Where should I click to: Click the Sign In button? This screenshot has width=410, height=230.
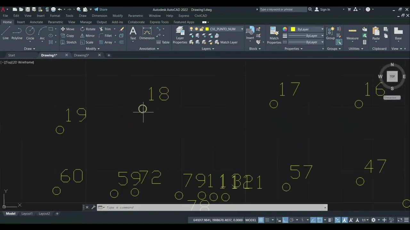322,10
